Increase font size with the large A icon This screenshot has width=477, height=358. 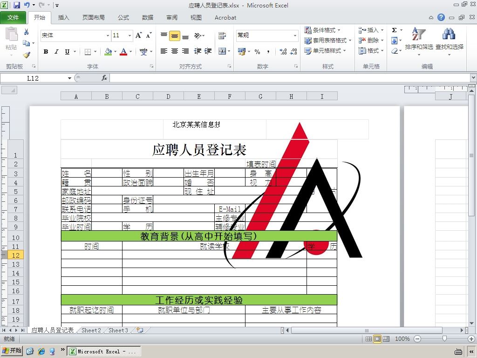click(139, 35)
